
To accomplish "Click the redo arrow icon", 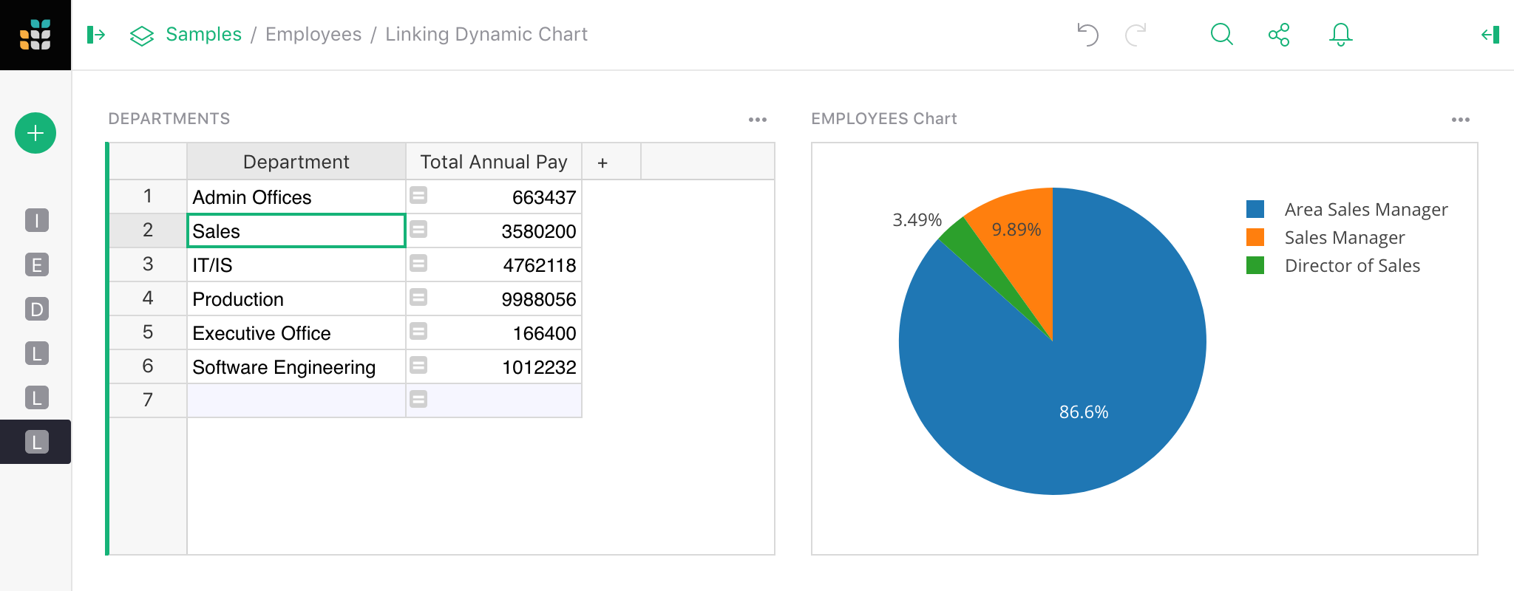I will click(1135, 35).
